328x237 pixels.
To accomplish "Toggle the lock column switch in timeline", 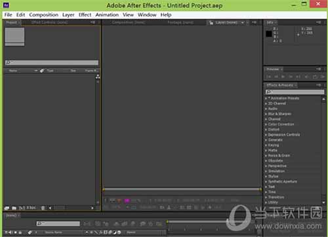I will tap(20, 232).
